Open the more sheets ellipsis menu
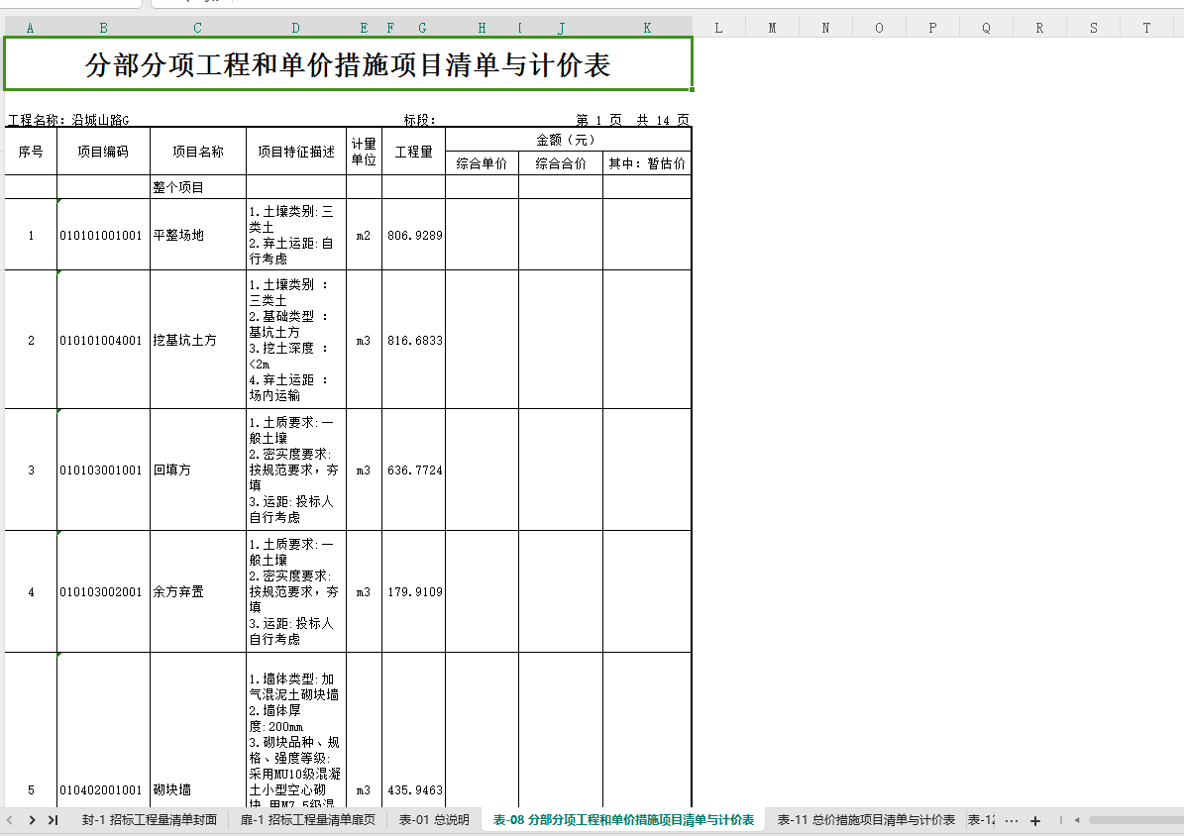The height and width of the screenshot is (836, 1184). coord(1012,820)
